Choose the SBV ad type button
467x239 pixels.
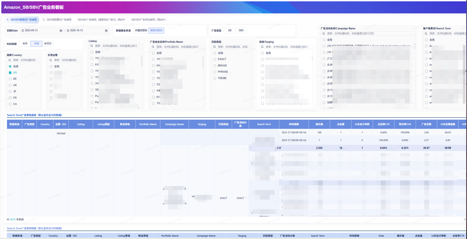click(x=241, y=30)
